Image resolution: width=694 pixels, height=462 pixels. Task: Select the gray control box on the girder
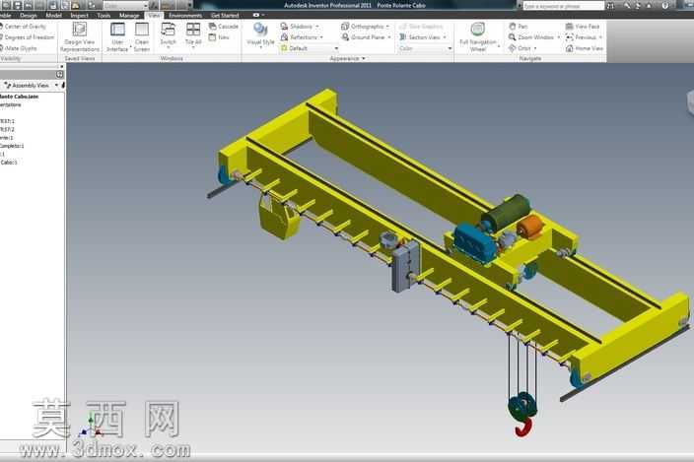(404, 267)
